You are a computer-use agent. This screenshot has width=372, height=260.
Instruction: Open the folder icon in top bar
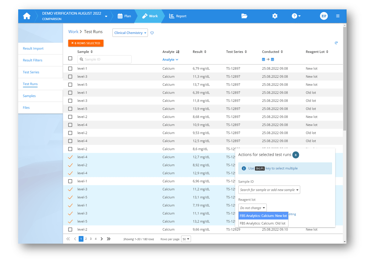(244, 16)
